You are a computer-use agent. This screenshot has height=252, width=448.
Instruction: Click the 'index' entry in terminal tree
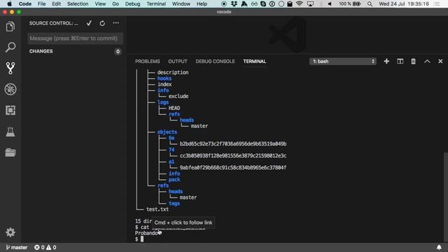[x=164, y=84]
